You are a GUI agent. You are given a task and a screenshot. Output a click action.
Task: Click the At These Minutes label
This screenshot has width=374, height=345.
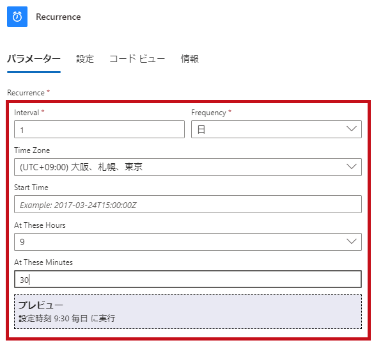43,262
